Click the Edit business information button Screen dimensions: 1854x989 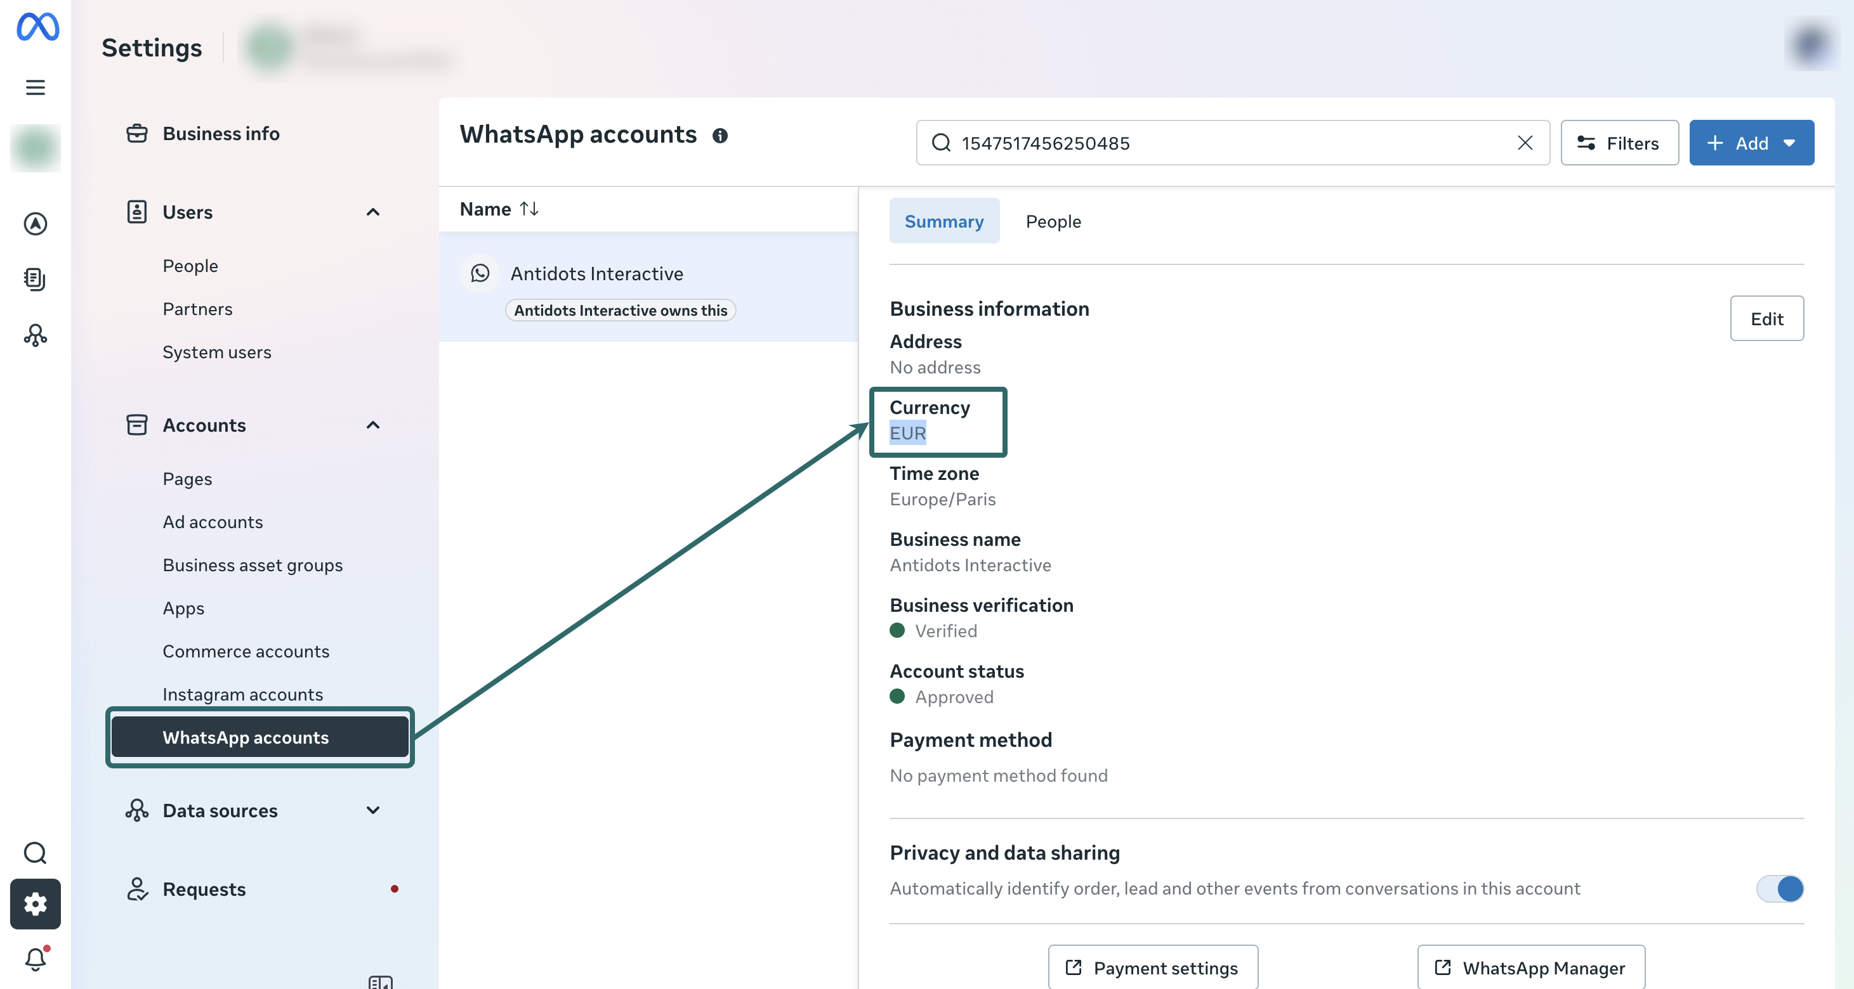coord(1766,319)
